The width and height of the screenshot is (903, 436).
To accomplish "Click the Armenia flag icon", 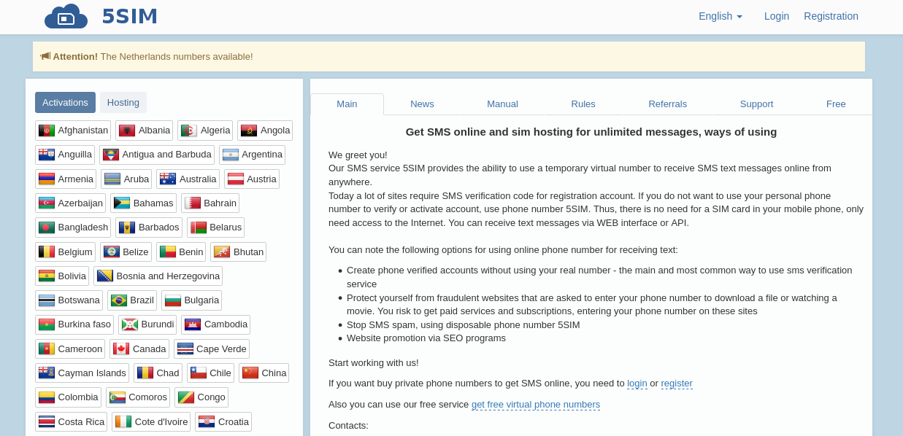I will point(47,179).
